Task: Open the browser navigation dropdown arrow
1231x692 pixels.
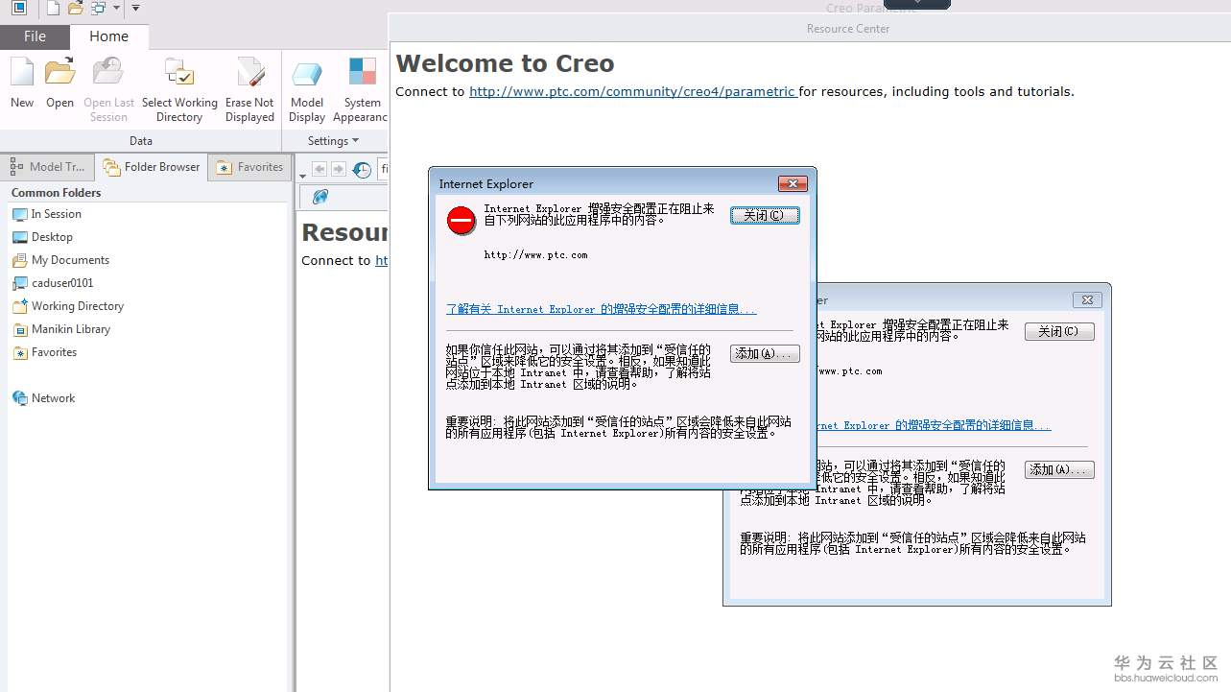Action: click(x=302, y=177)
